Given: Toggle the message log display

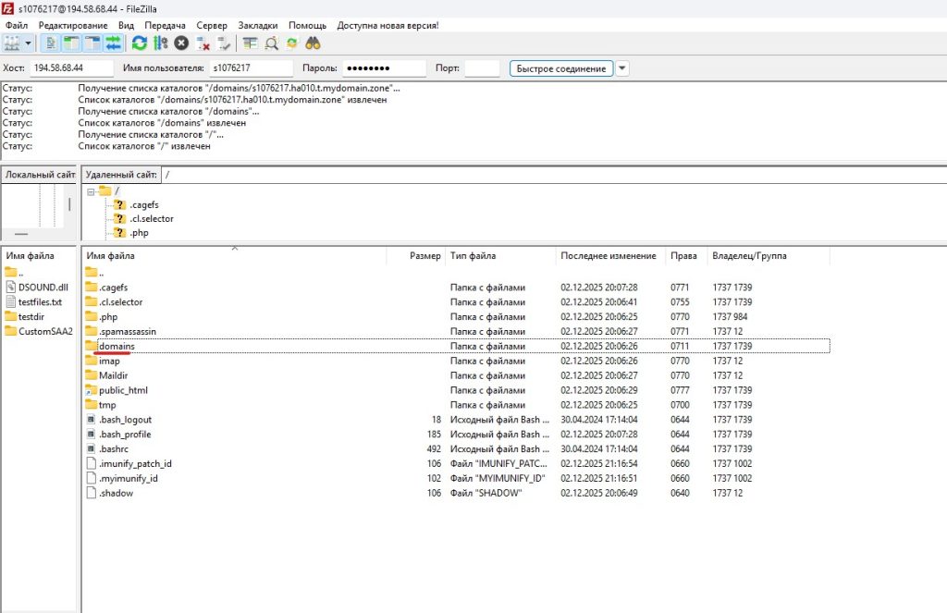Looking at the screenshot, I should 51,43.
